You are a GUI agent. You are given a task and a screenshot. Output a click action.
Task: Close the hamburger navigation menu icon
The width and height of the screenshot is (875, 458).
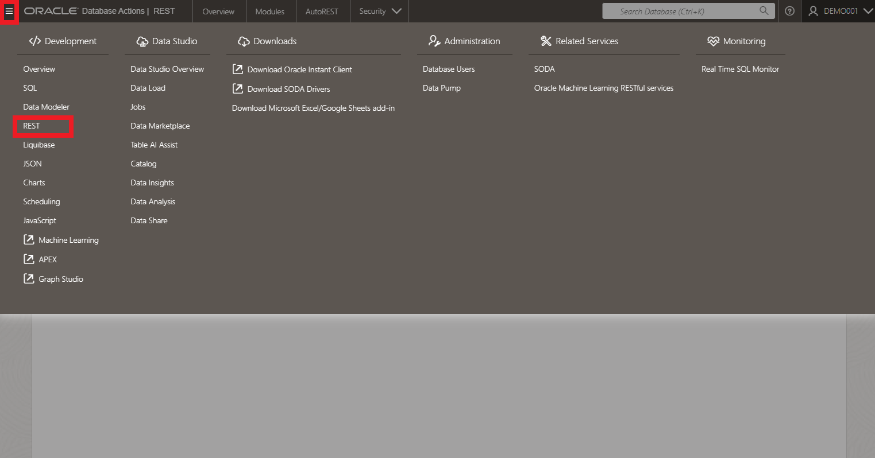[9, 11]
